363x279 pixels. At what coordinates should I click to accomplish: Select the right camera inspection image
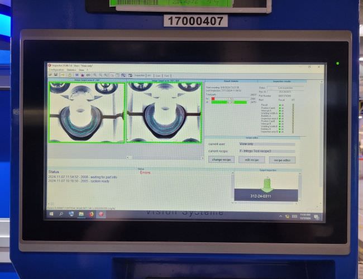(164, 112)
